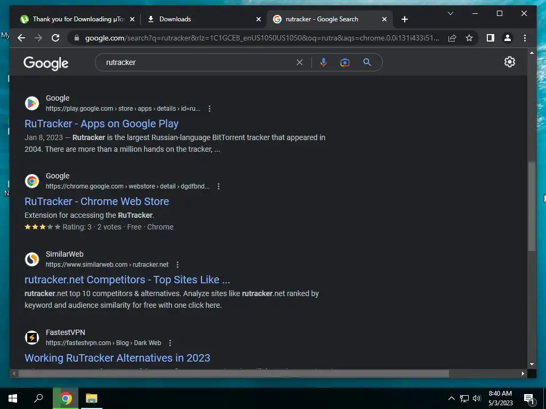Show hidden system tray icons
The height and width of the screenshot is (409, 546).
pos(451,398)
